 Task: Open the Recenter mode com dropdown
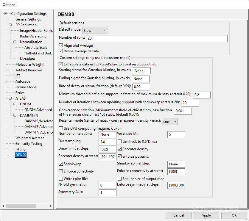[169, 122]
